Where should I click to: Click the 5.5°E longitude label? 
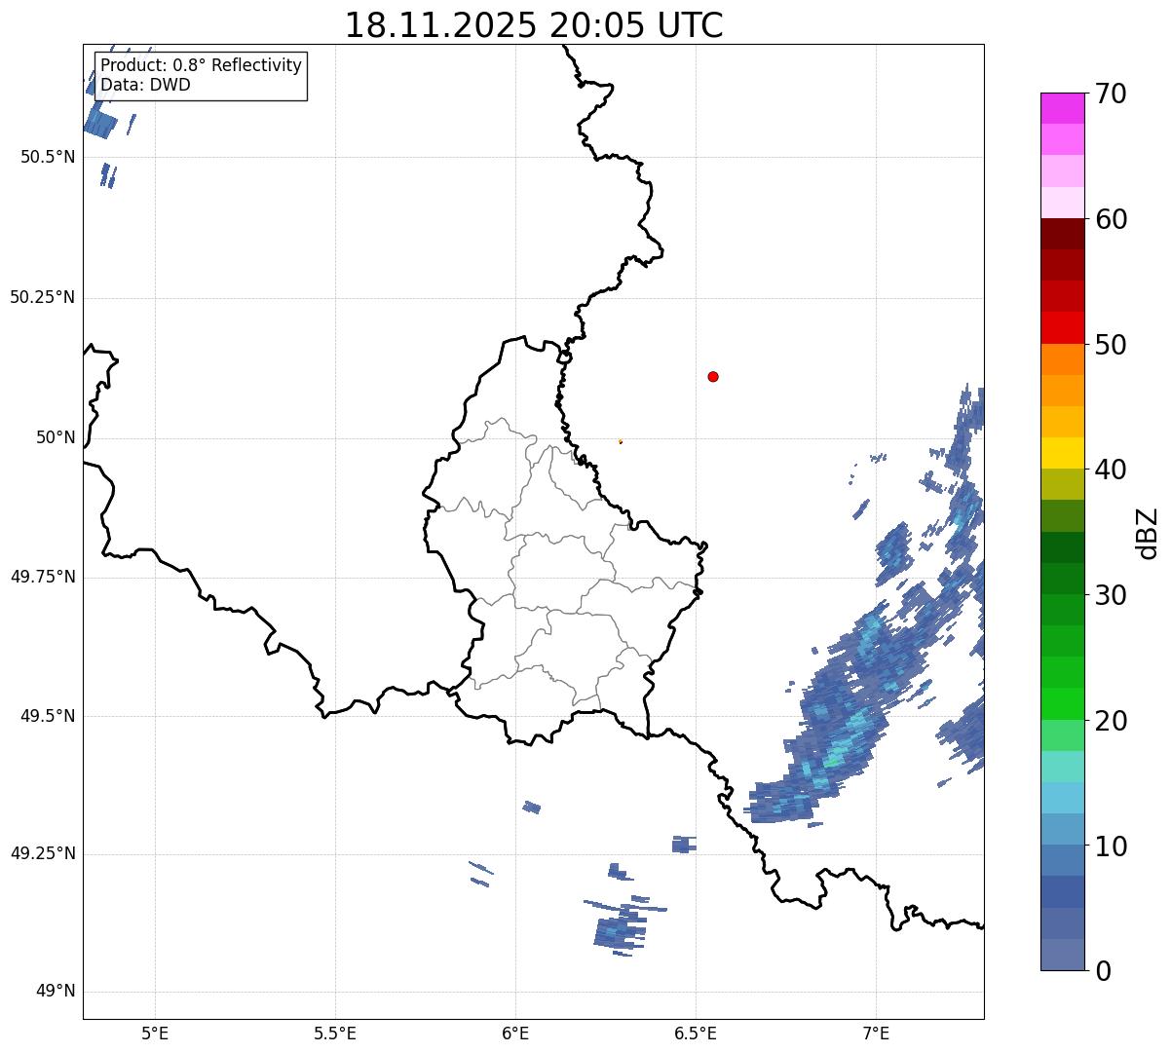[335, 1034]
